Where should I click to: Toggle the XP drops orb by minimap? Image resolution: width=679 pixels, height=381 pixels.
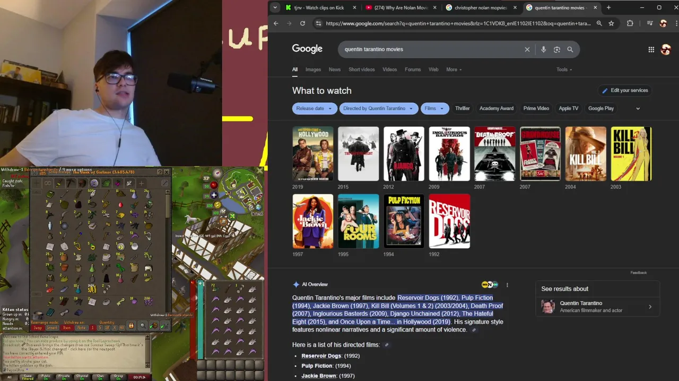206,178
